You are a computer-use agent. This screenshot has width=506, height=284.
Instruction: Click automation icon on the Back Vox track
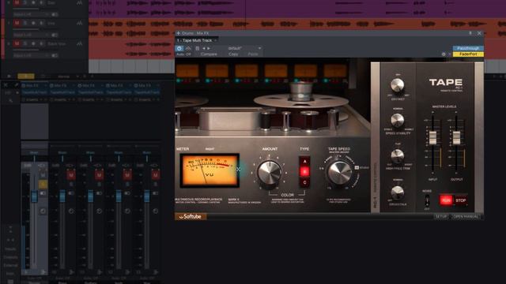click(x=79, y=43)
